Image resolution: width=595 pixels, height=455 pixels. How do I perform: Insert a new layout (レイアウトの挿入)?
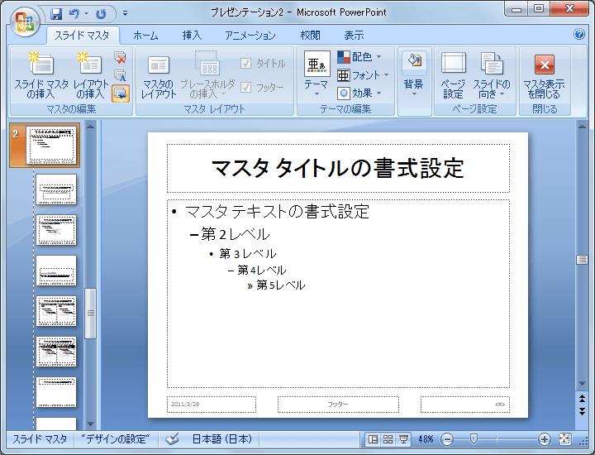[x=90, y=75]
